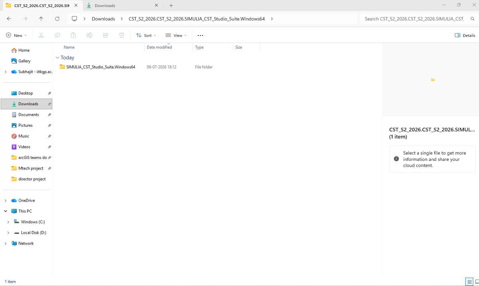
Task: Expand the Local Disk (D:) node
Action: pos(8,233)
